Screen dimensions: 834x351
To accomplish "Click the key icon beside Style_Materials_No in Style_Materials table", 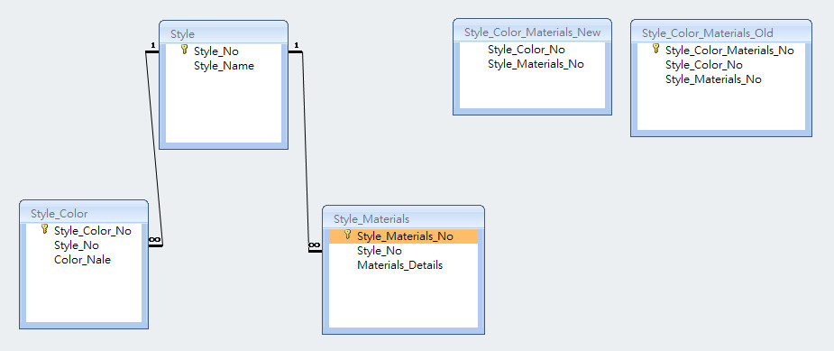I will (348, 235).
